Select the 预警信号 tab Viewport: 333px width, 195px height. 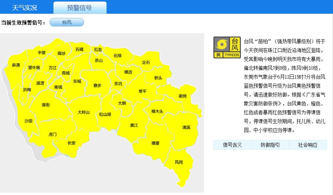[80, 8]
